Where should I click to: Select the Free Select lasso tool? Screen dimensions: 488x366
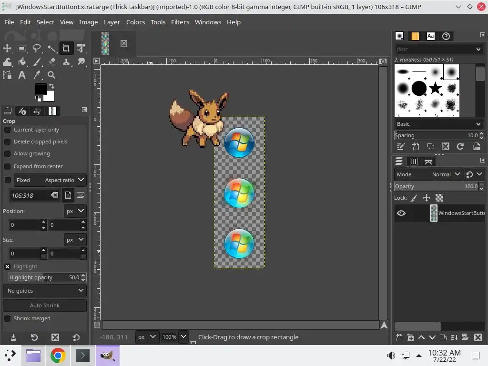coord(37,48)
